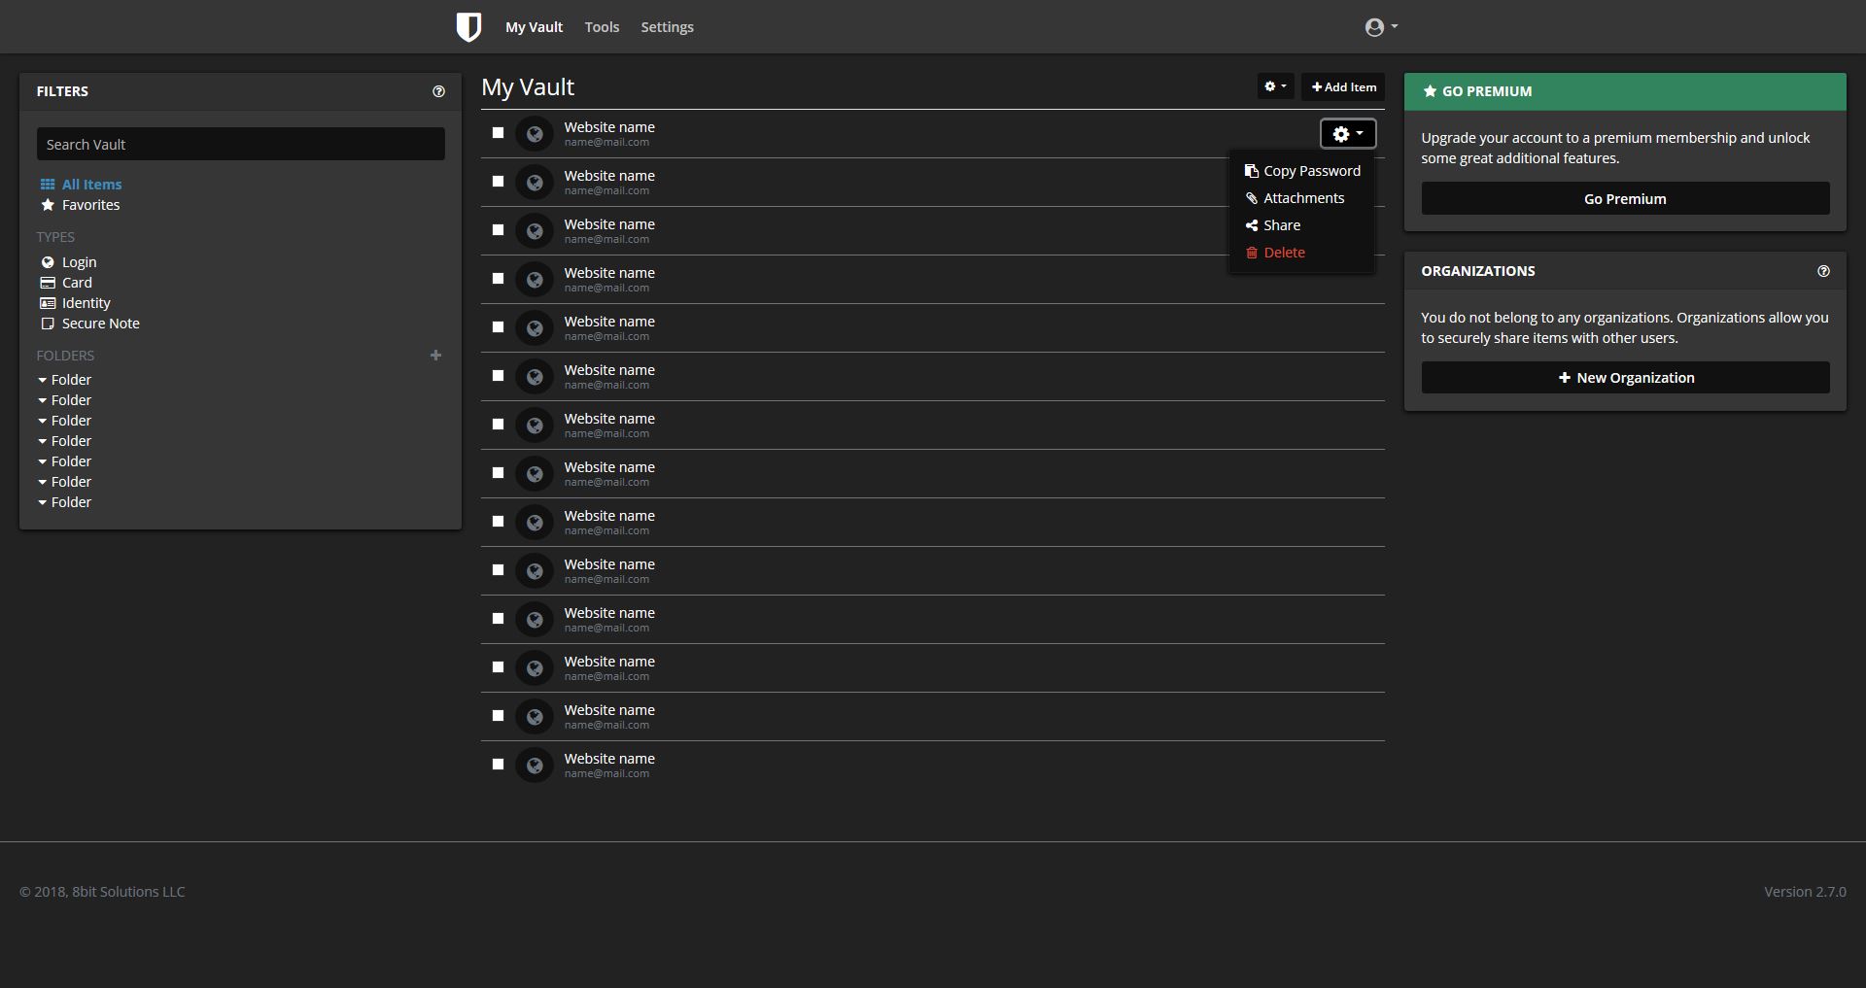The height and width of the screenshot is (988, 1866).
Task: Open the Tools menu
Action: point(602,26)
